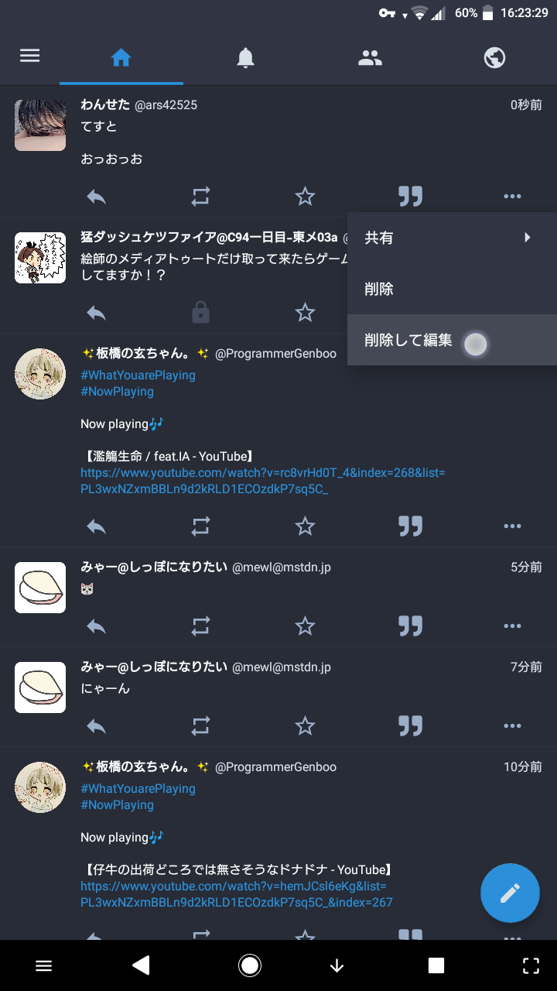Compose a new post with pencil button
Viewport: 557px width, 991px height.
point(510,893)
